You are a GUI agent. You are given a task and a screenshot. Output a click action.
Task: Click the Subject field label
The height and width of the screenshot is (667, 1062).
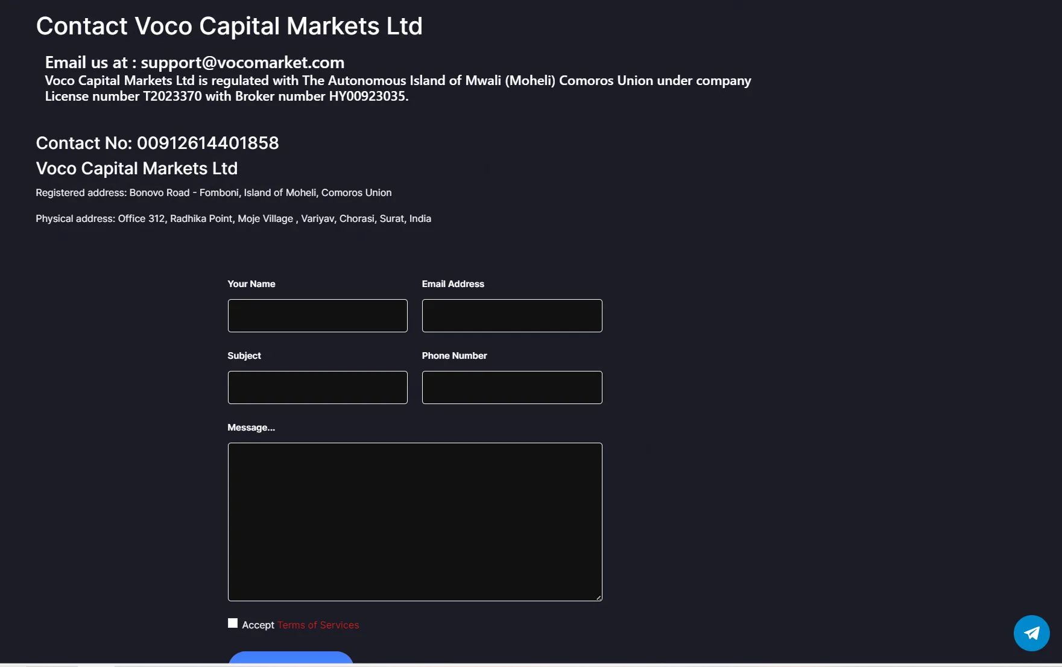click(244, 356)
